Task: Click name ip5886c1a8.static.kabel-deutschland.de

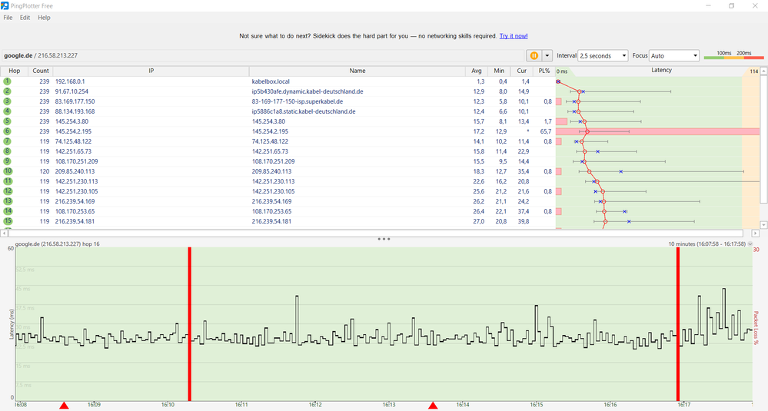Action: [x=304, y=111]
